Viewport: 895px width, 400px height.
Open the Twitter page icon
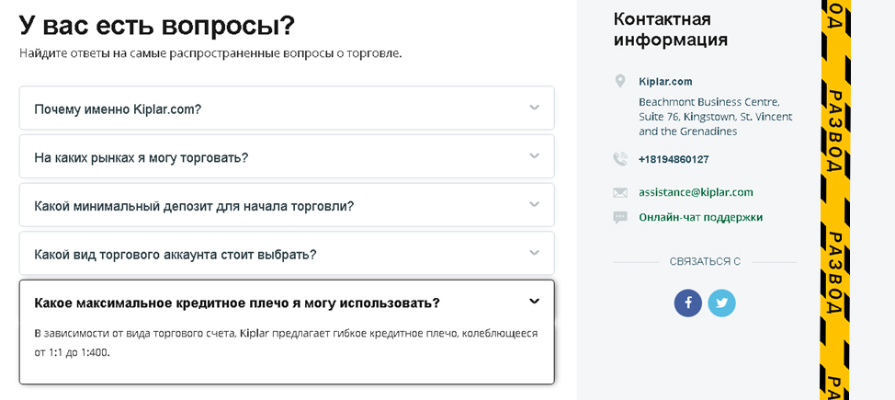pos(721,303)
